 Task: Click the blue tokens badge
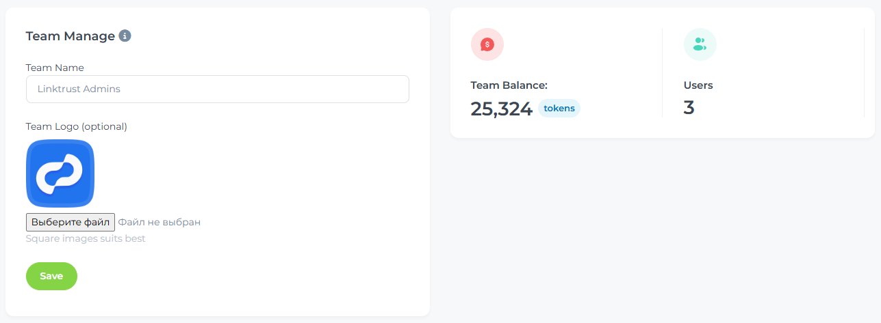click(x=559, y=108)
